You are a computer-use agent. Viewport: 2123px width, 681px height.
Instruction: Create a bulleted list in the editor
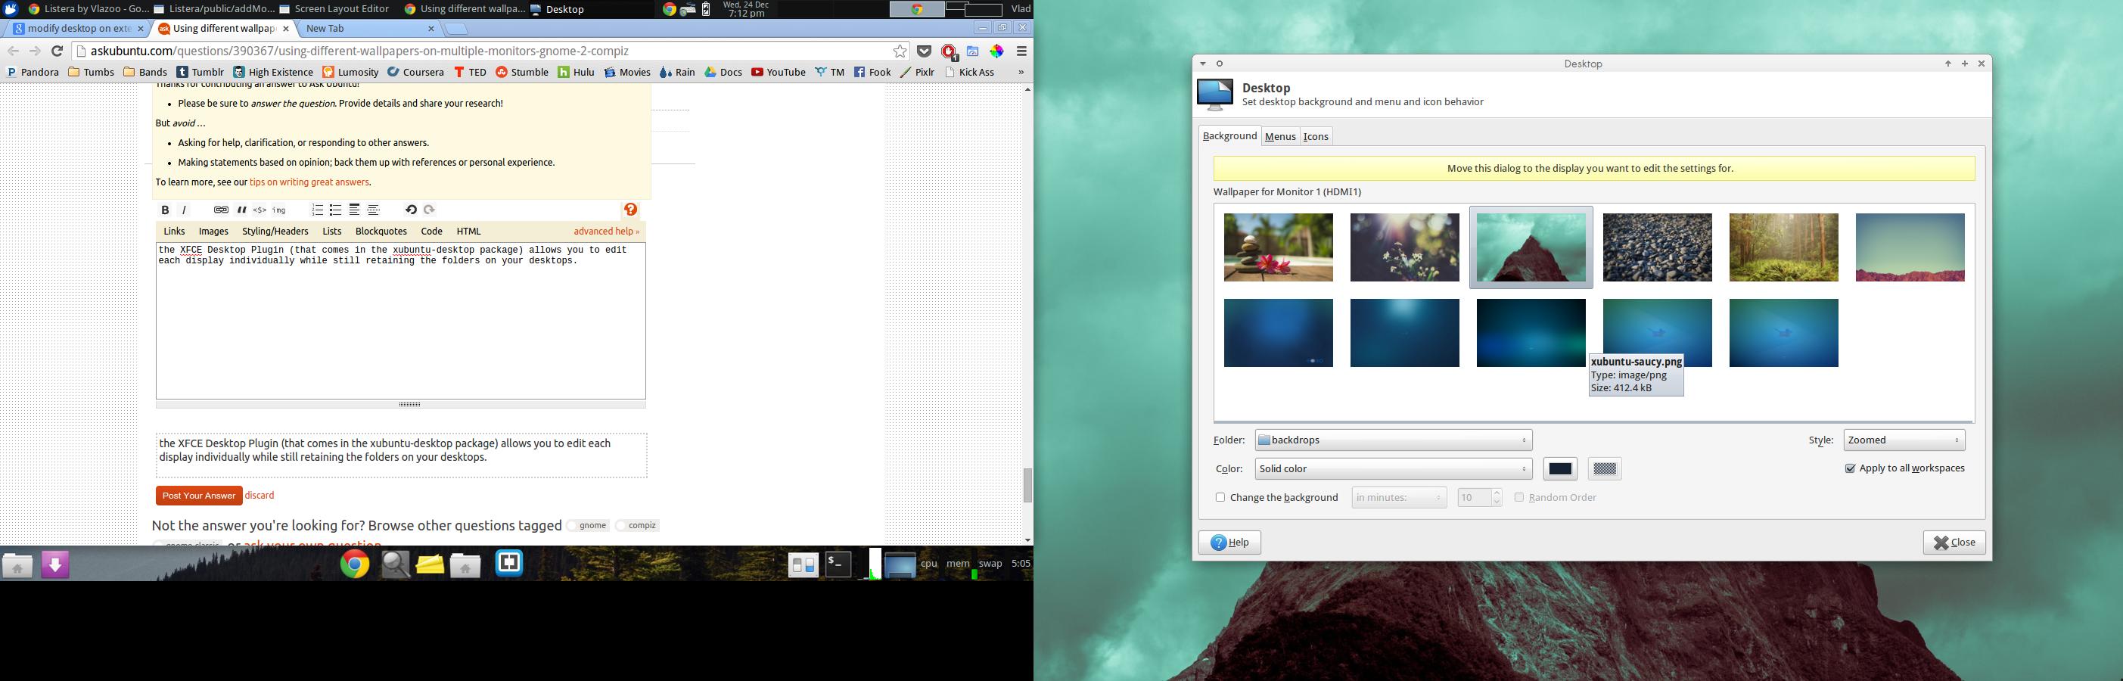point(335,210)
